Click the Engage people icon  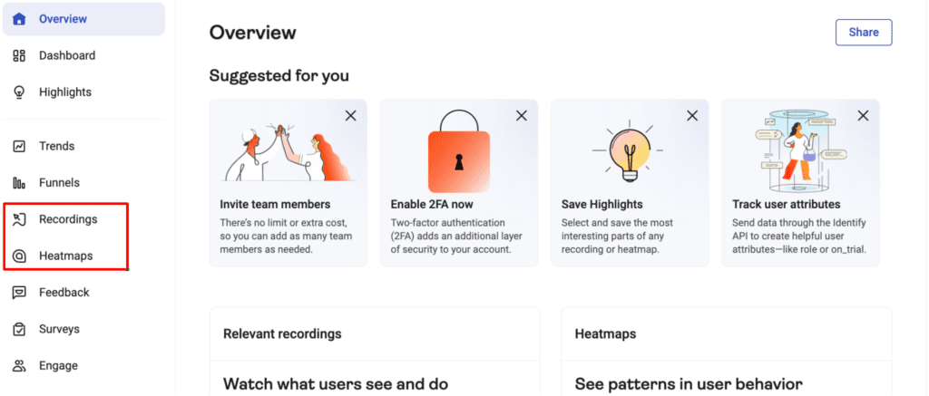click(x=19, y=366)
